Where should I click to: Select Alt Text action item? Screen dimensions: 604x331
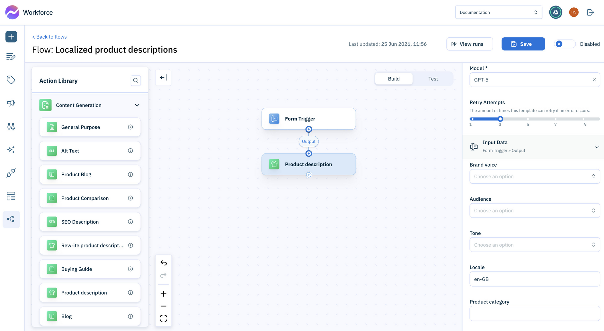tap(90, 151)
